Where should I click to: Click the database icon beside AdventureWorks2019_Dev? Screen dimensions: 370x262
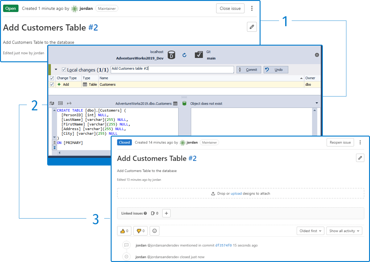171,55
